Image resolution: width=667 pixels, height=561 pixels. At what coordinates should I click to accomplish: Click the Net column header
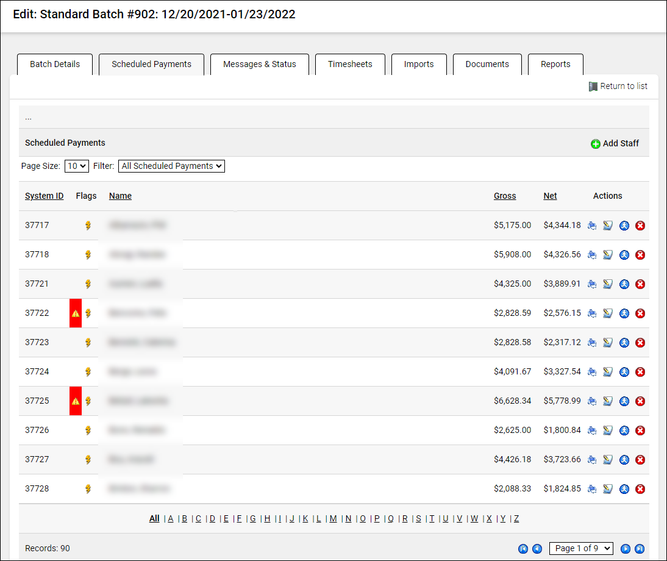tap(550, 196)
